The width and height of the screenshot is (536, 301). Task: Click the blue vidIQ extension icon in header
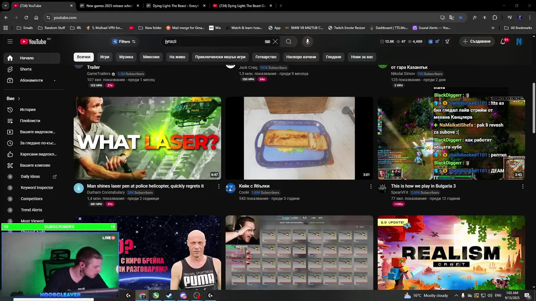[430, 41]
